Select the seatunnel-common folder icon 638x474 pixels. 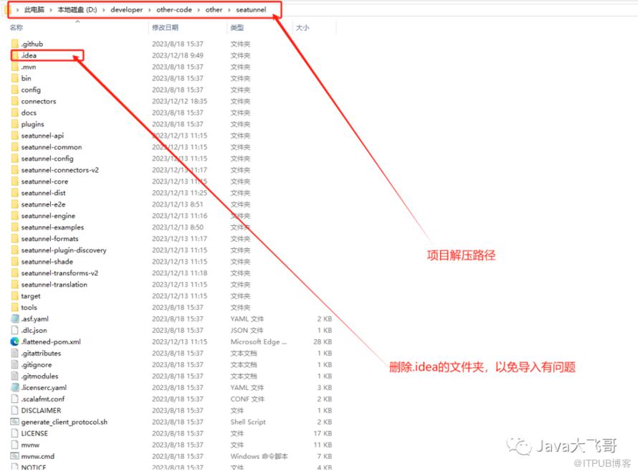[15, 147]
